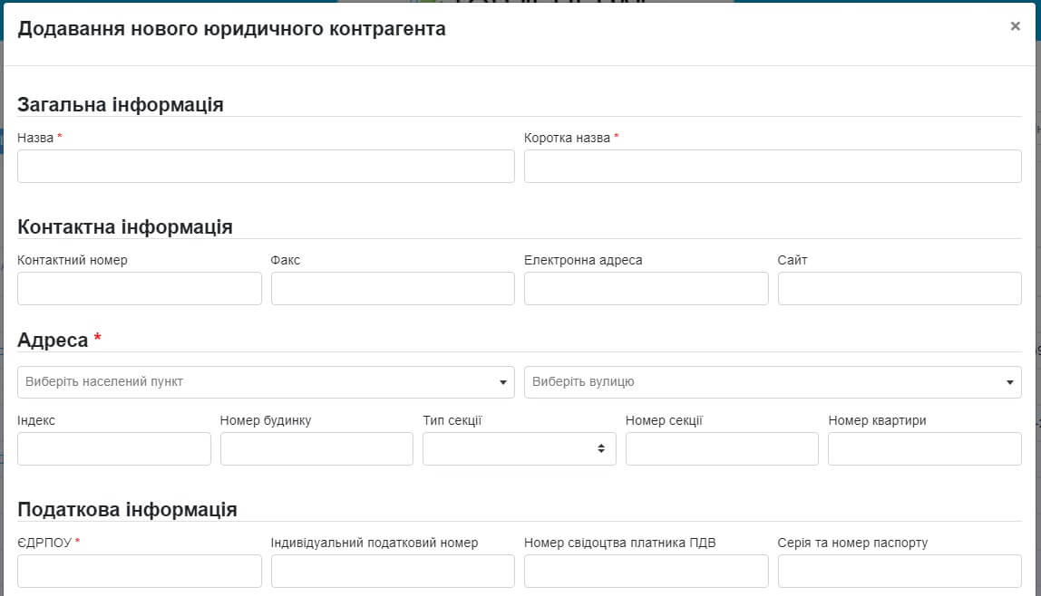The height and width of the screenshot is (596, 1041).
Task: Click the Назва input field
Action: pyautogui.click(x=266, y=167)
